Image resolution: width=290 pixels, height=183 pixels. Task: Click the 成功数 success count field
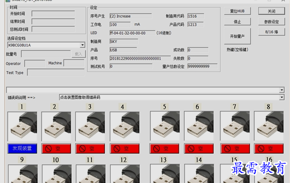tap(198, 50)
